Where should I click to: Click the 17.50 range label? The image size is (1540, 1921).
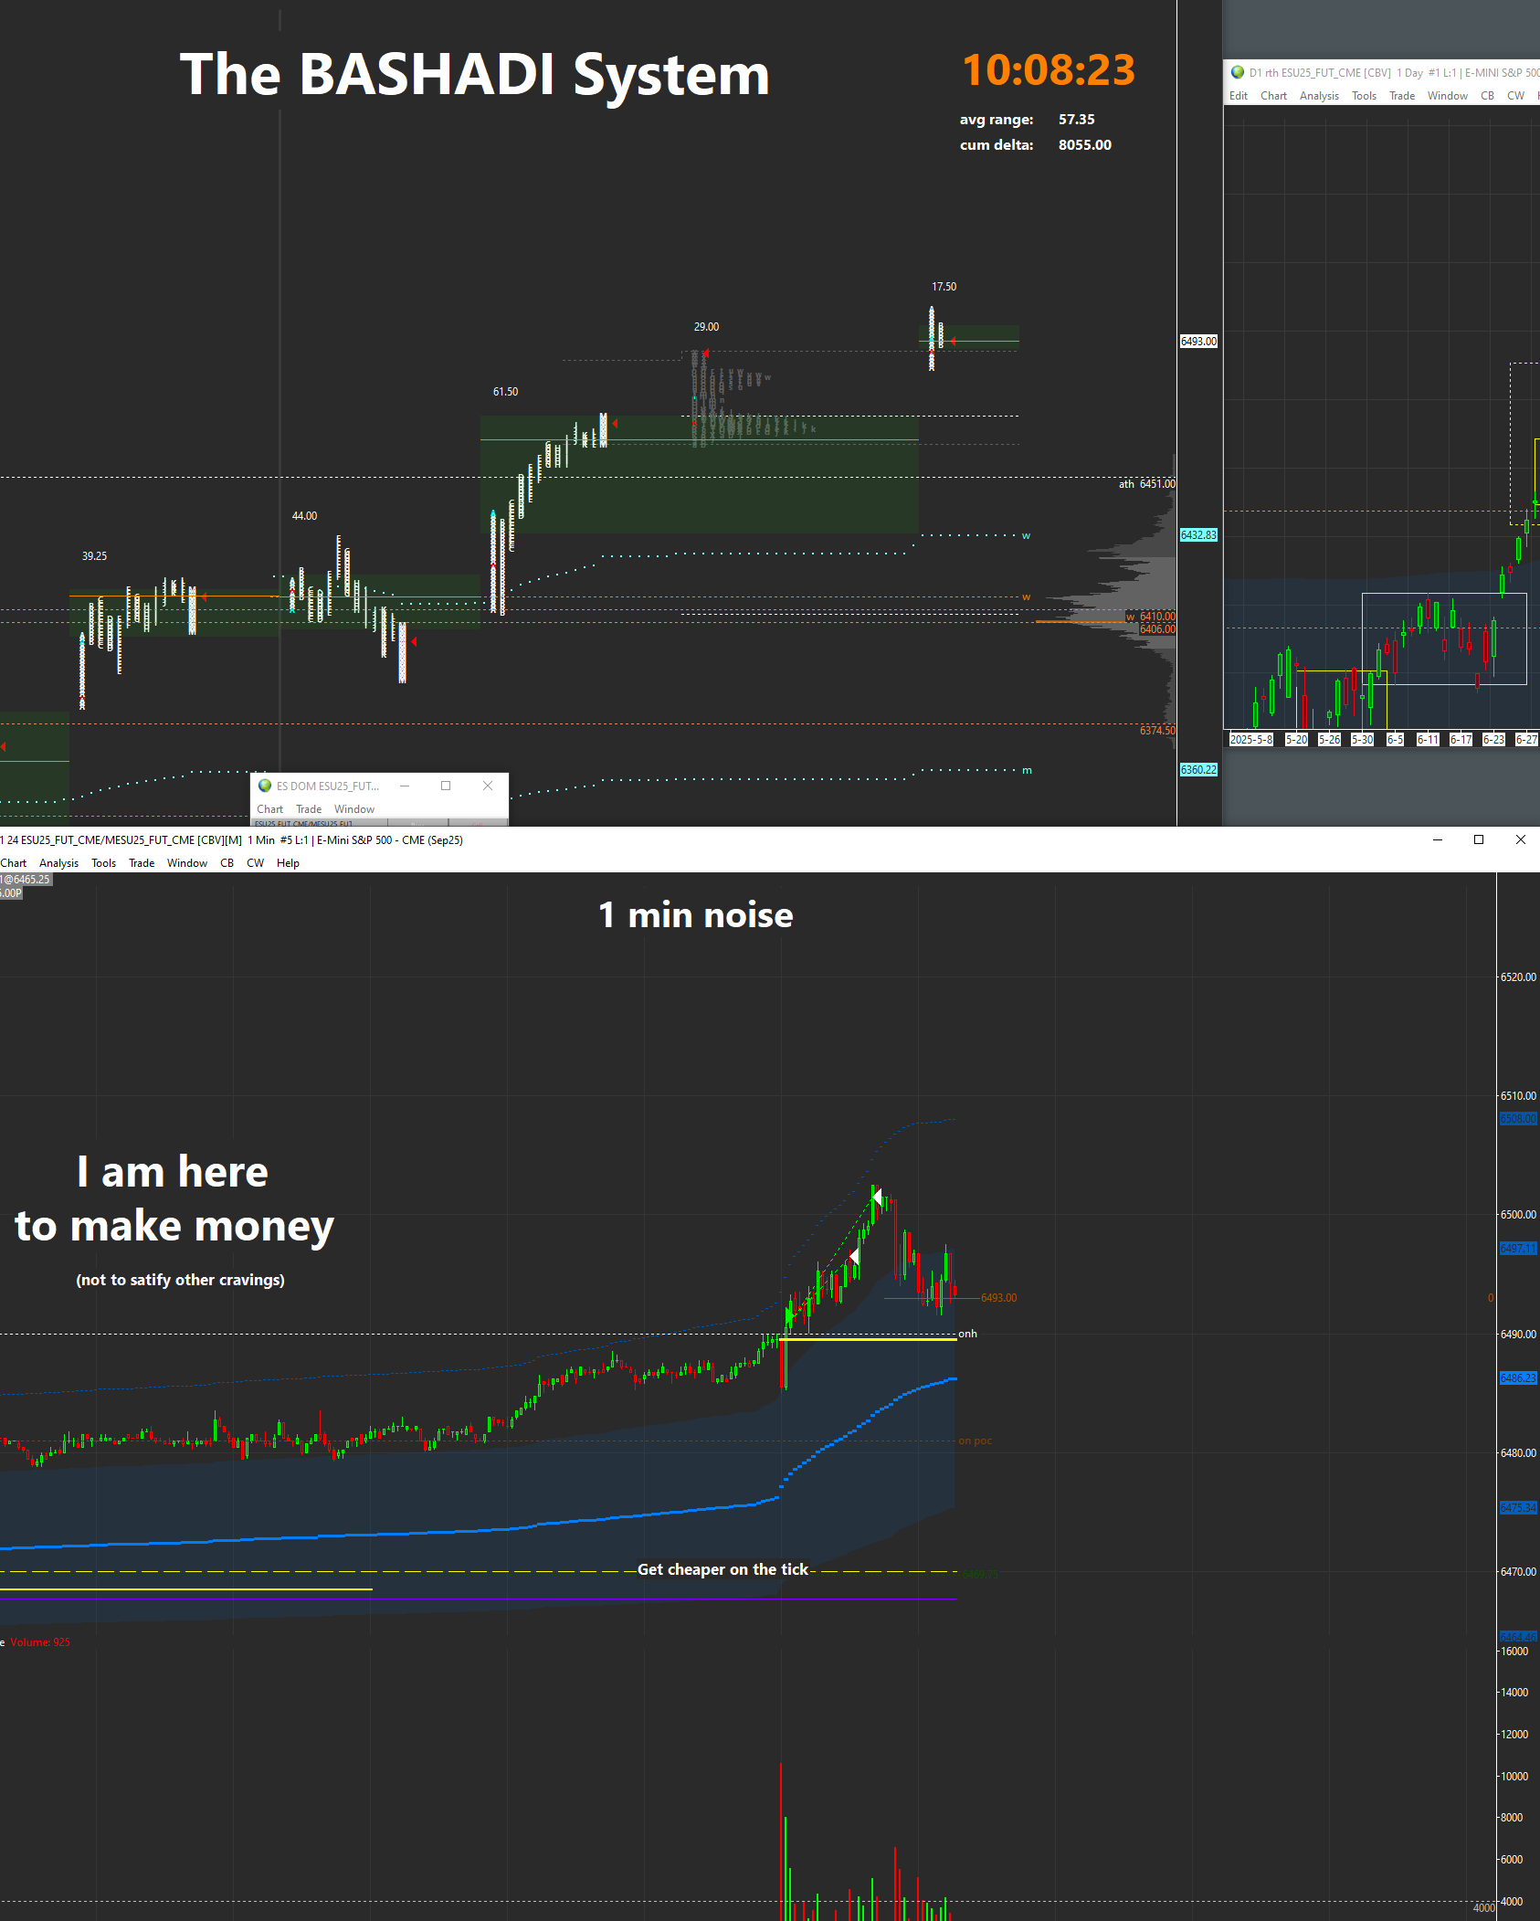coord(944,287)
